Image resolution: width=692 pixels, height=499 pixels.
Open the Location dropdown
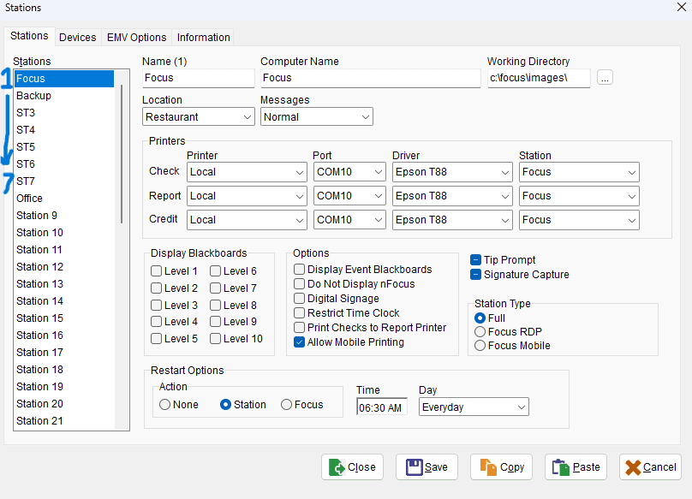(198, 117)
